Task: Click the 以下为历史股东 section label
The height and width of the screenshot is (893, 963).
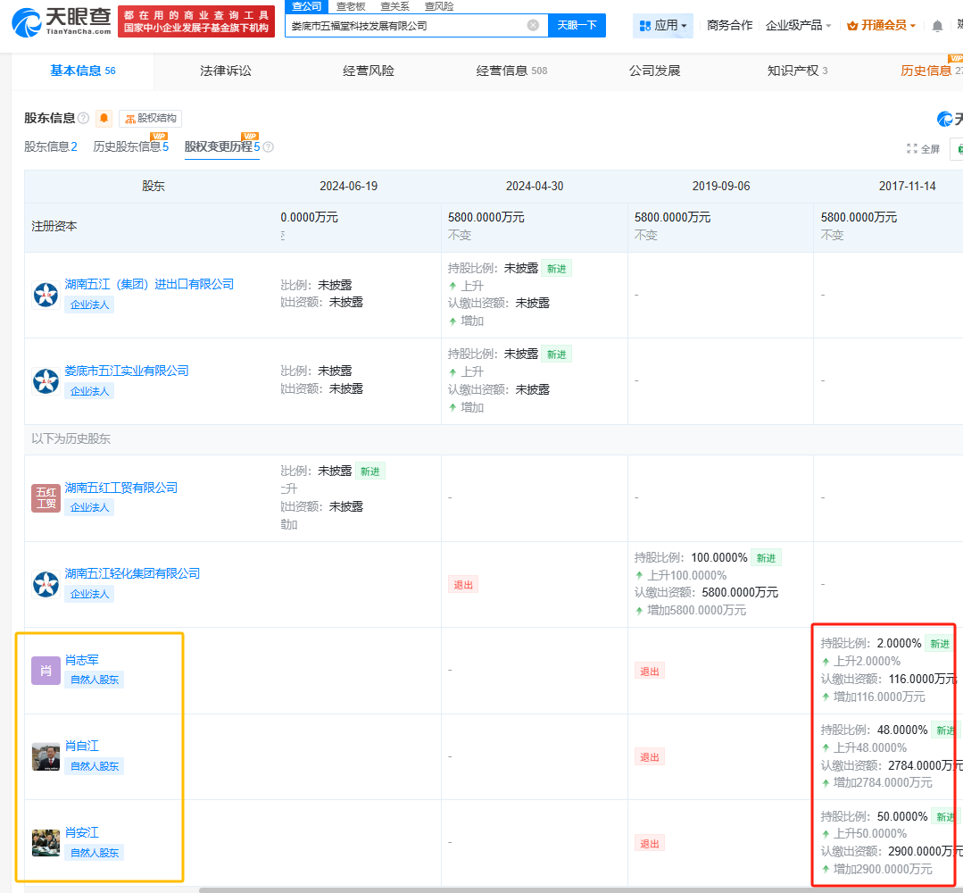Action: point(71,438)
